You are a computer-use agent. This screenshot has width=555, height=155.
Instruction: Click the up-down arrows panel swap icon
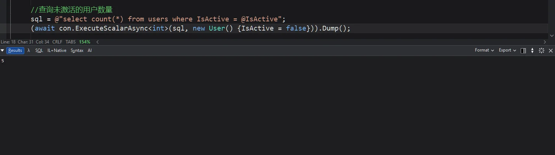(x=532, y=50)
